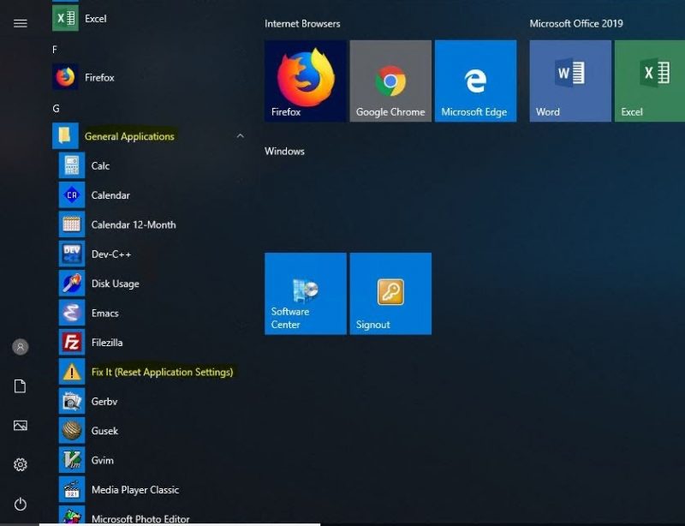The width and height of the screenshot is (685, 526).
Task: Open Settings from the sidebar gear
Action: coord(20,464)
